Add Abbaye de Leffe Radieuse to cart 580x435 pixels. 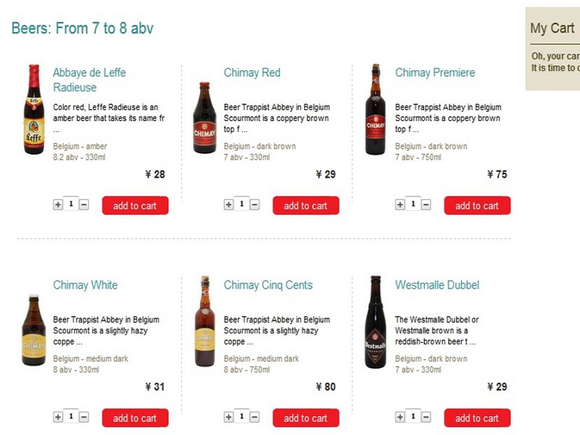click(x=135, y=206)
